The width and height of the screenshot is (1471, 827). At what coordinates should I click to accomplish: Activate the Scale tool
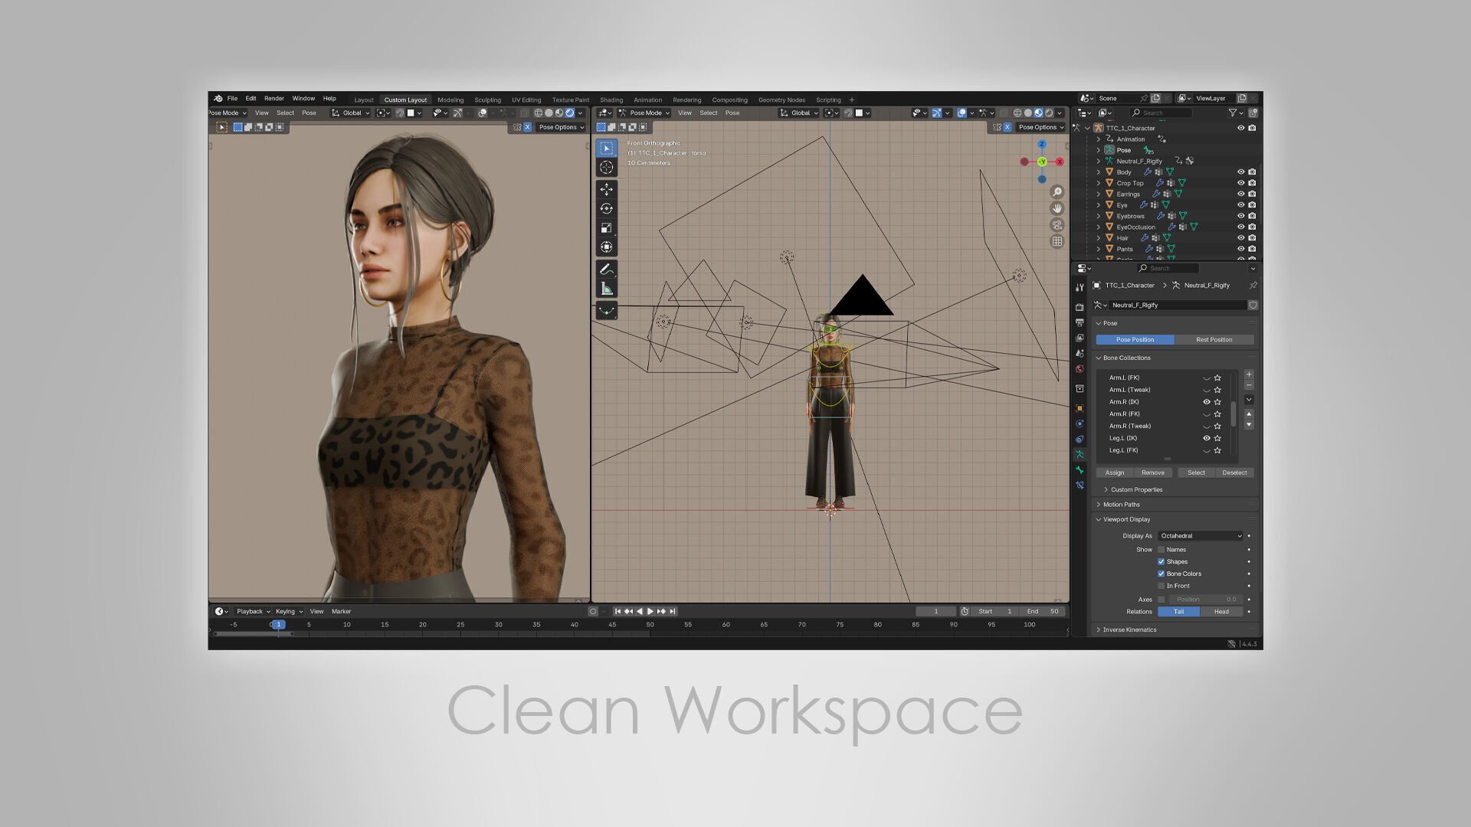[x=606, y=227]
